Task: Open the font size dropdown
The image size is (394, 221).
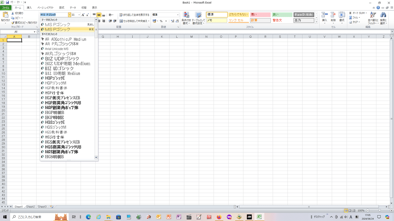Action: (78, 15)
